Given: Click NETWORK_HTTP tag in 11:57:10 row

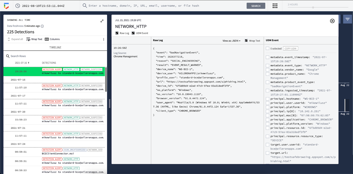Looking at the screenshot, I should (71, 85).
